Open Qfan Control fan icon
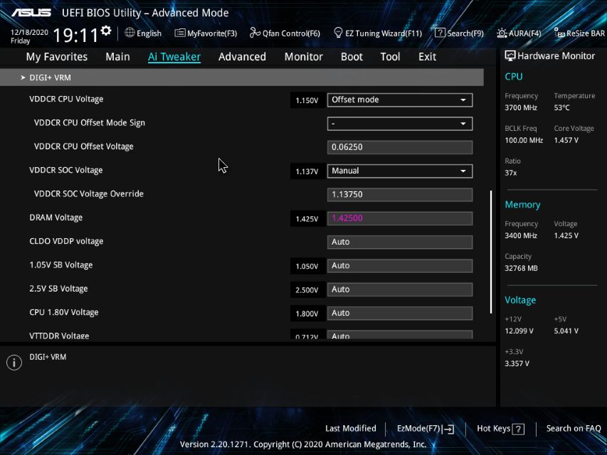 (x=255, y=33)
